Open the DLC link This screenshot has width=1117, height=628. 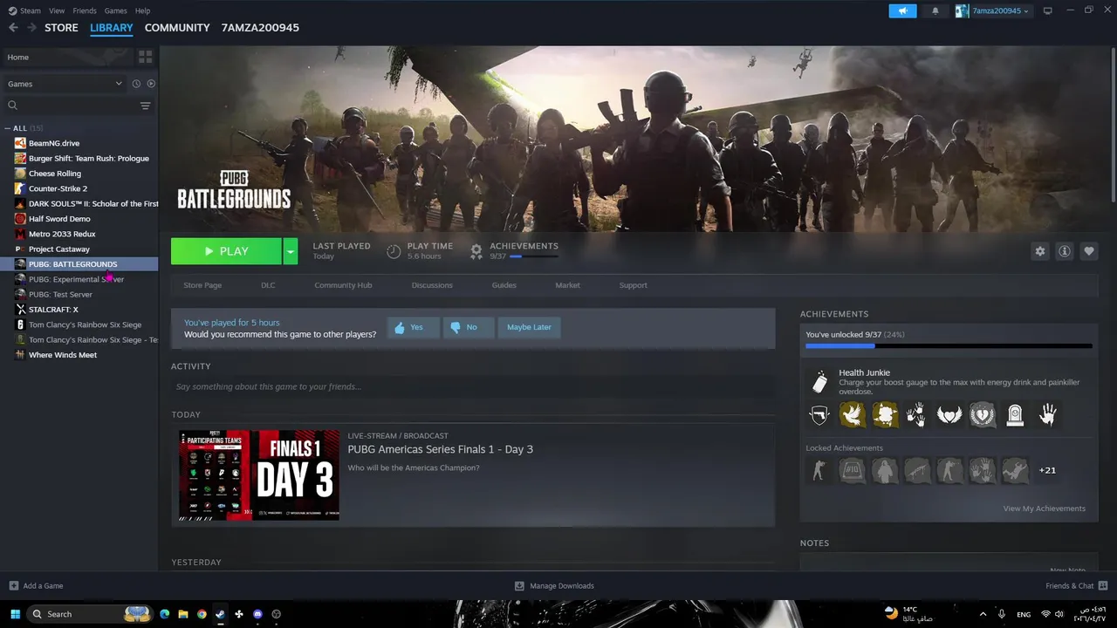tap(268, 285)
